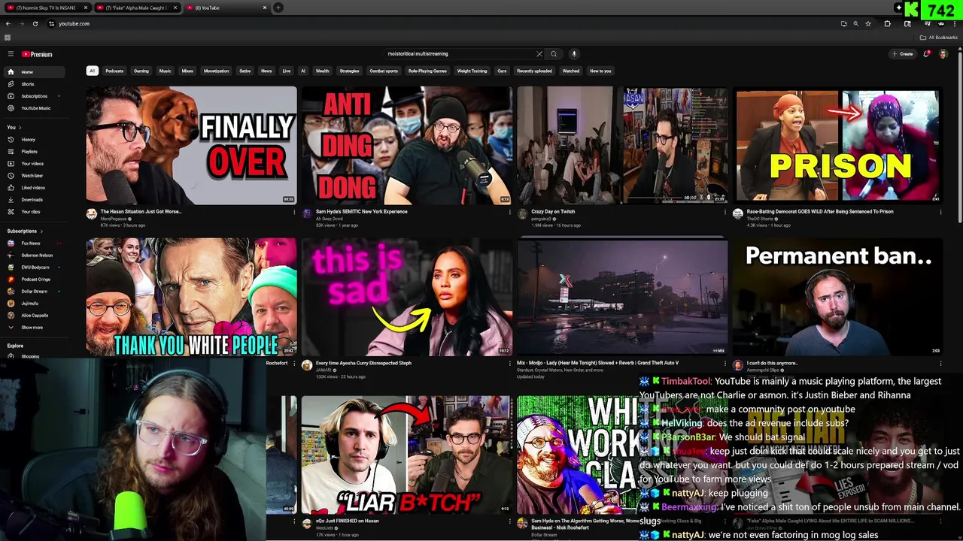Open the Crazy Day on Twitch title link
963x541 pixels.
(x=552, y=212)
